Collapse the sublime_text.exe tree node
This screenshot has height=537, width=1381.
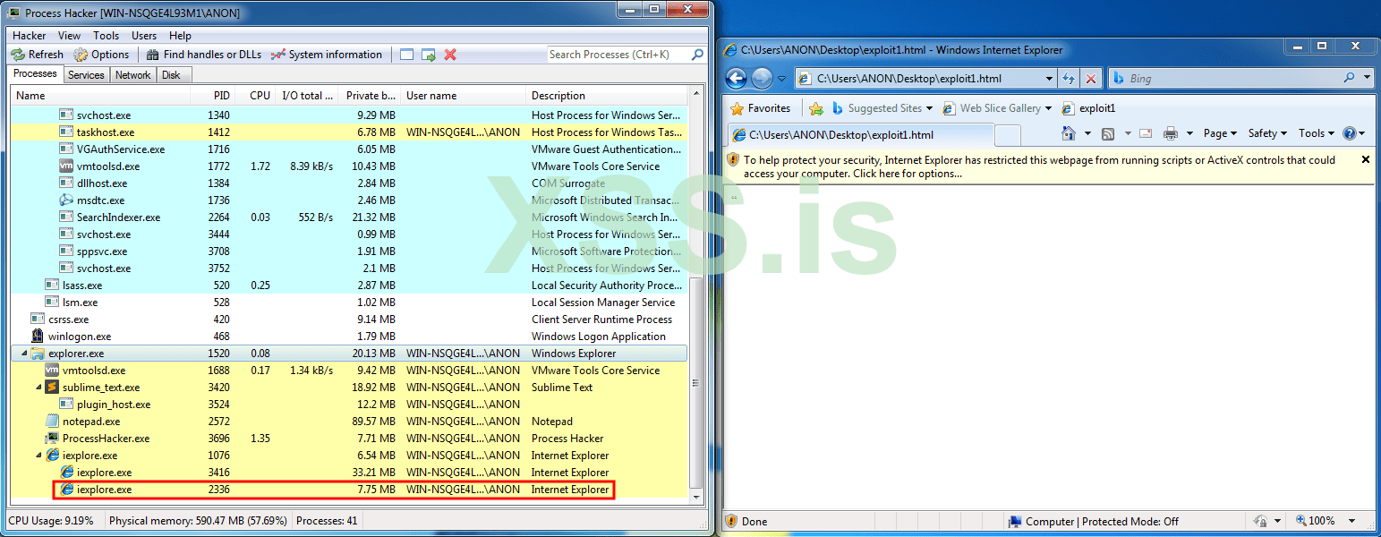[38, 388]
